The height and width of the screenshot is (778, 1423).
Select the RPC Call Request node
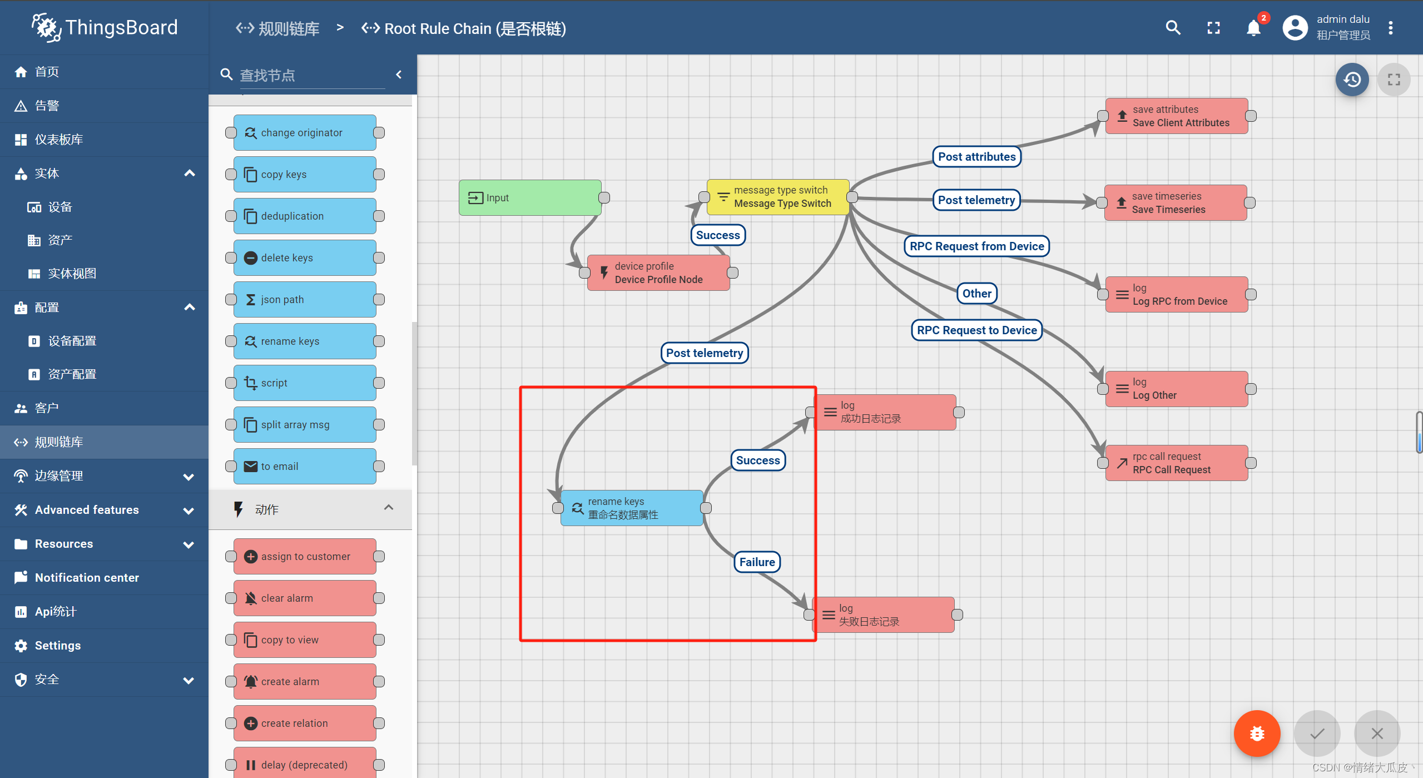click(x=1177, y=463)
